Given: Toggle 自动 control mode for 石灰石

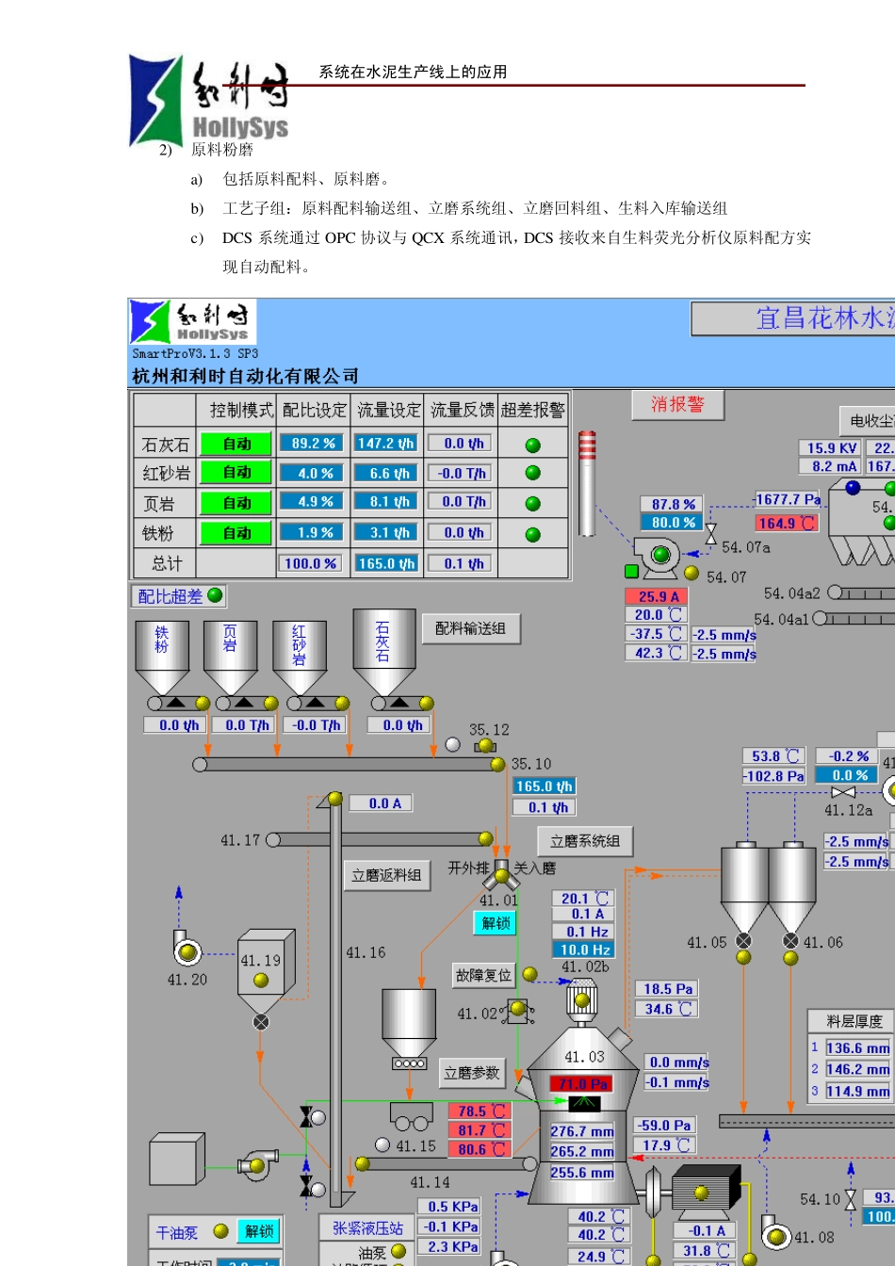Looking at the screenshot, I should (x=236, y=444).
